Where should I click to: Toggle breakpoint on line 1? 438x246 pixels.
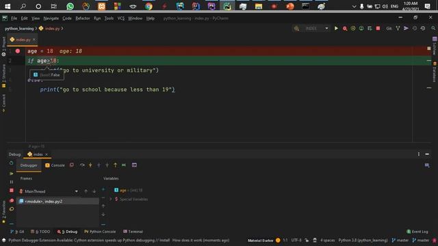pos(18,51)
